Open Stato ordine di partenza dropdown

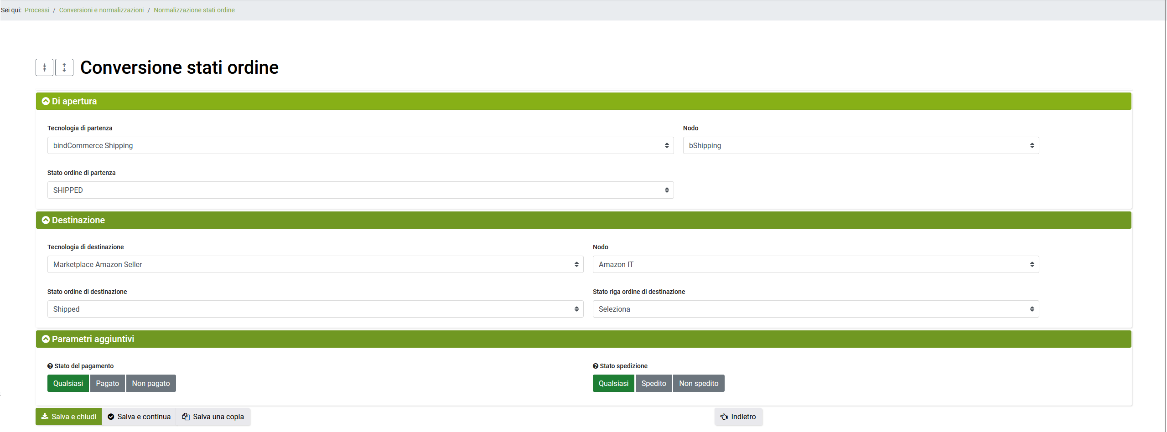pos(360,190)
